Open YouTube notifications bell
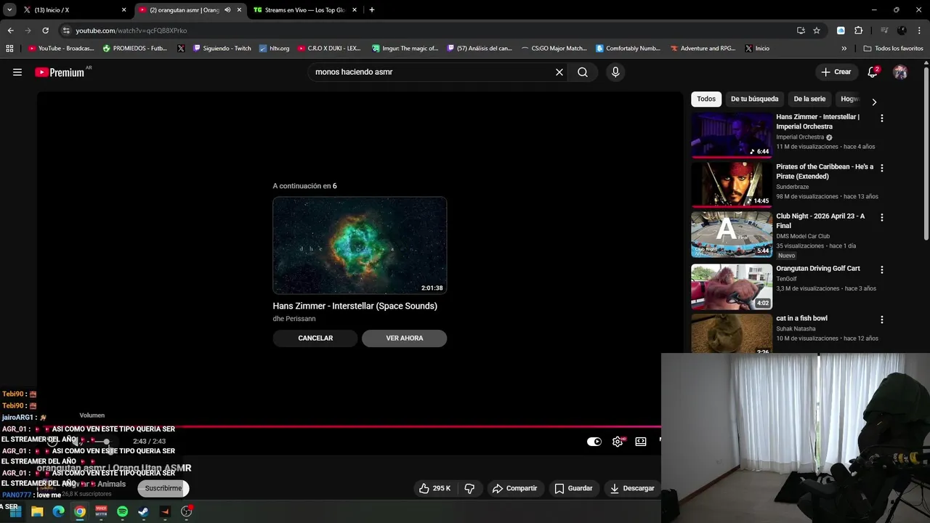Image resolution: width=930 pixels, height=523 pixels. tap(873, 72)
